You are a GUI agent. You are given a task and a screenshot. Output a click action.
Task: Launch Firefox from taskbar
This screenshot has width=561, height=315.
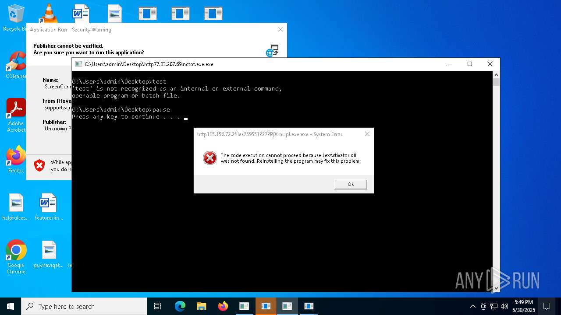(x=223, y=306)
